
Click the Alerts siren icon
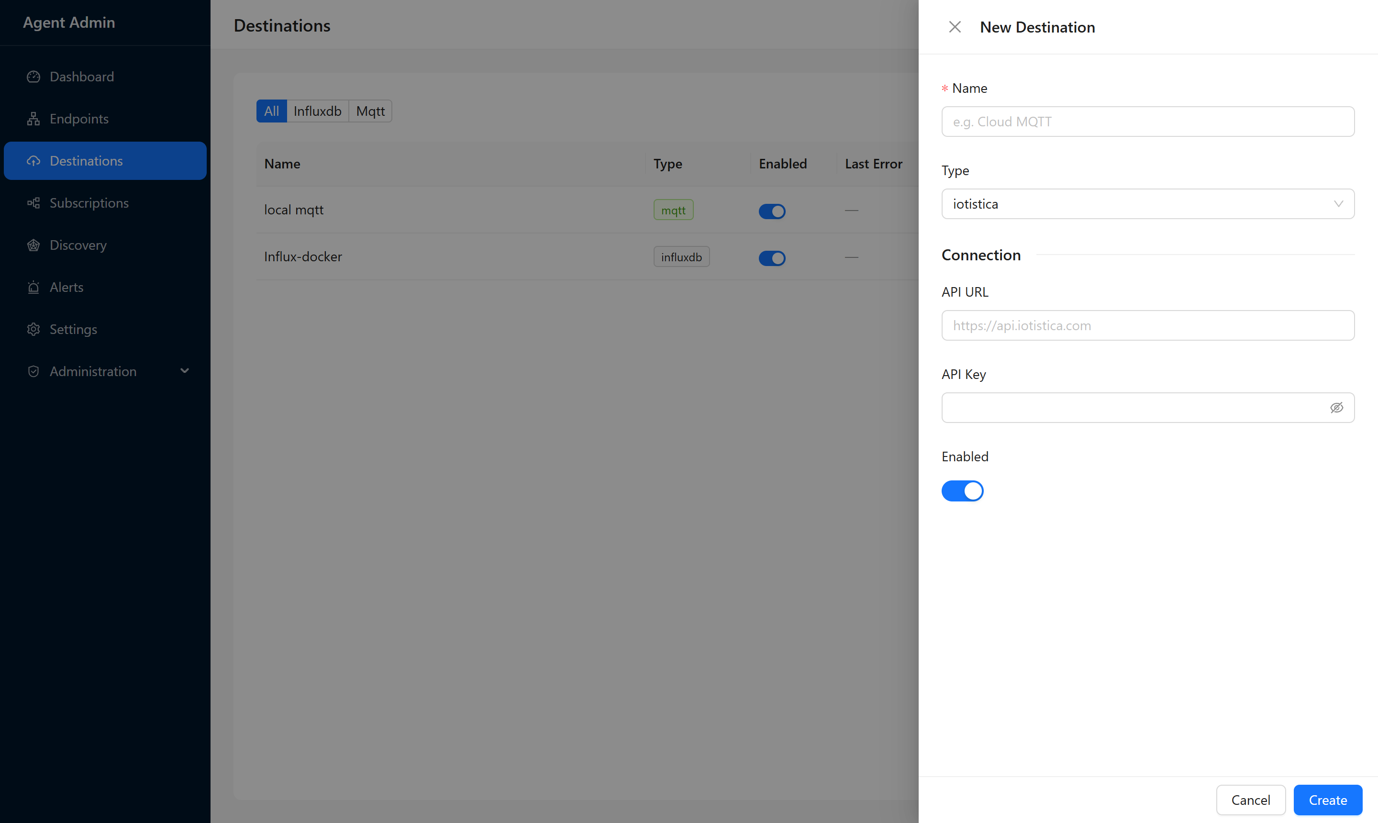[33, 287]
